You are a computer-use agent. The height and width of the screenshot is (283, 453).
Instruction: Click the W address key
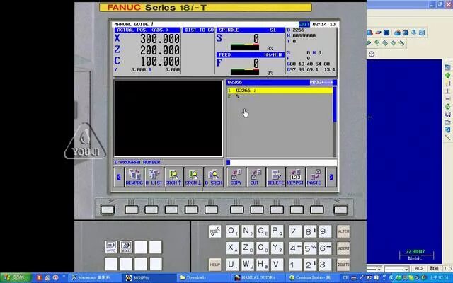[248, 265]
